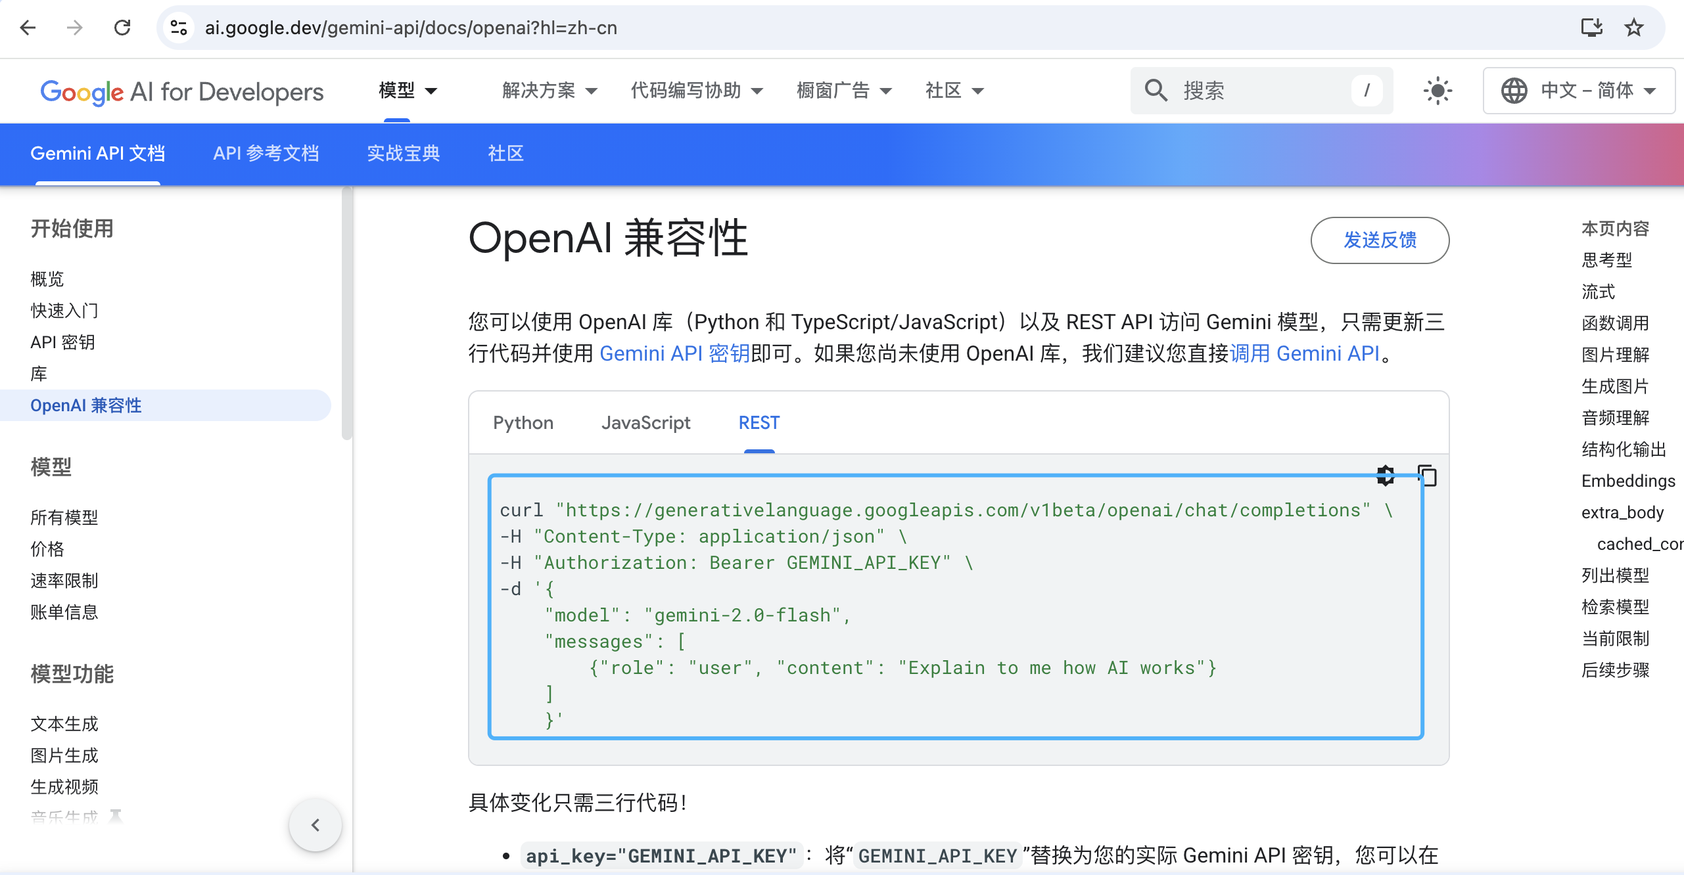Open 所有模型 sidebar item
This screenshot has height=875, width=1684.
tap(64, 518)
